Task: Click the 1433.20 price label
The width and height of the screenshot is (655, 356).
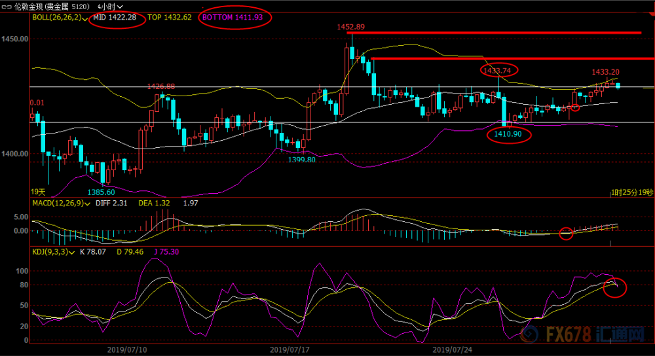Action: [606, 72]
